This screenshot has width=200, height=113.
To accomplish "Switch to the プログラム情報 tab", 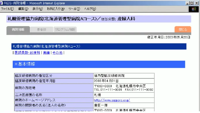I will click(65, 29).
